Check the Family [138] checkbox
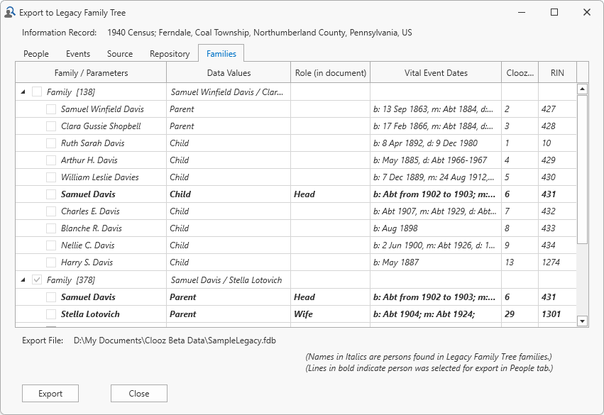The height and width of the screenshot is (415, 604). (x=37, y=92)
